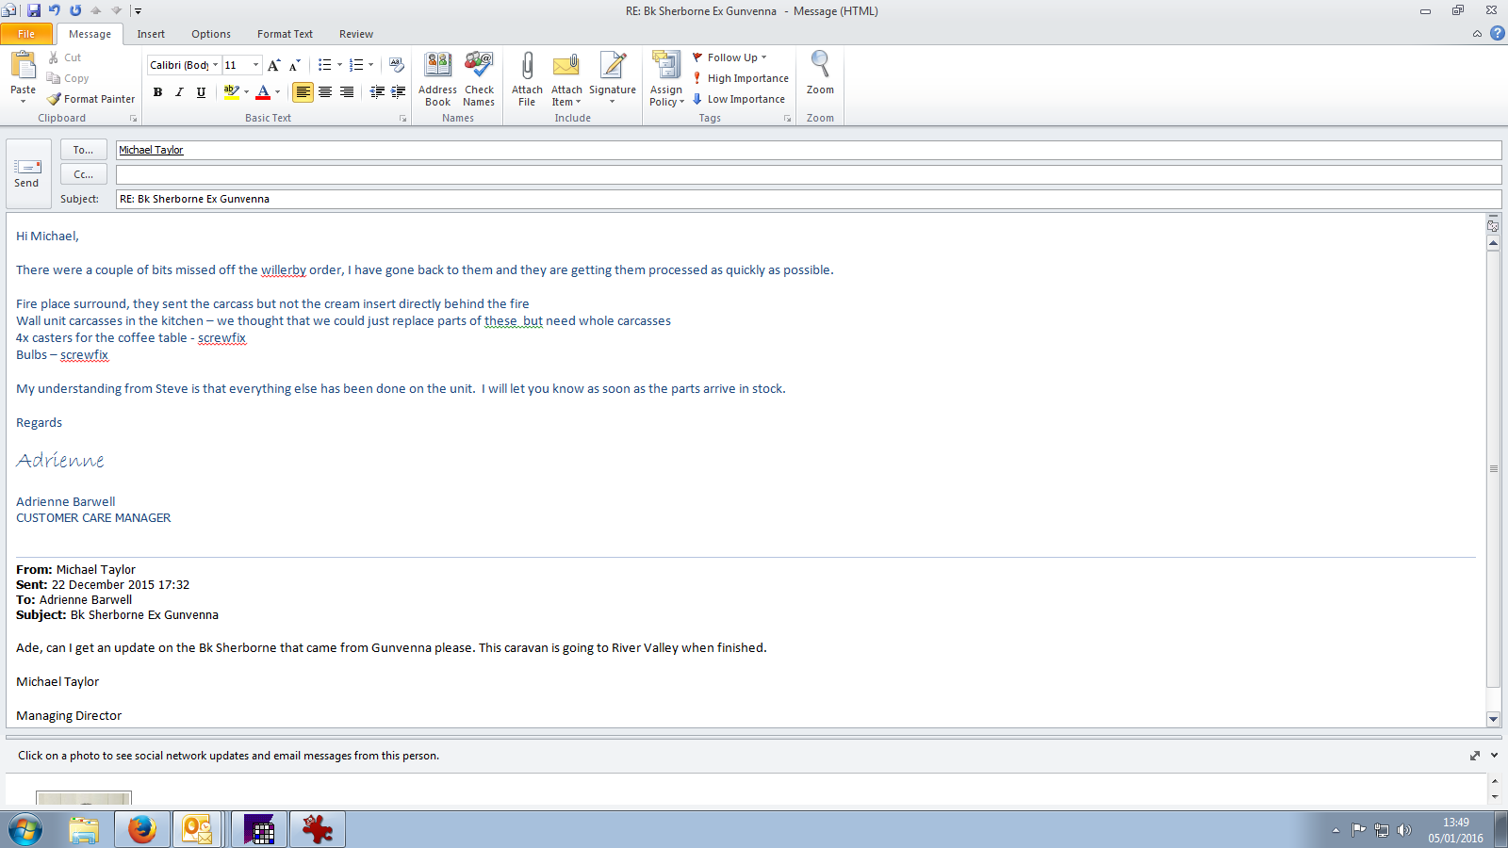Open the font color picker arrow
This screenshot has height=848, width=1508.
tap(277, 92)
